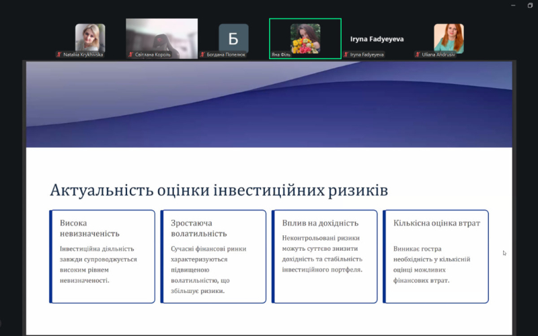This screenshot has height=336, width=538.
Task: Restore down the meeting window
Action: click(529, 5)
